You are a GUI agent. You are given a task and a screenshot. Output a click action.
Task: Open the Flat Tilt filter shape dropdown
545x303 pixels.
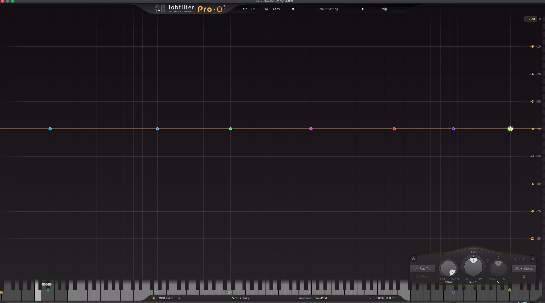[423, 269]
